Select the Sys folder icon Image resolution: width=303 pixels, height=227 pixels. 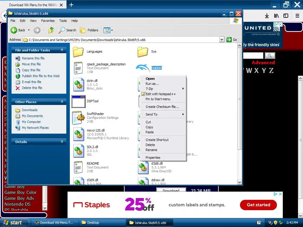point(143,52)
